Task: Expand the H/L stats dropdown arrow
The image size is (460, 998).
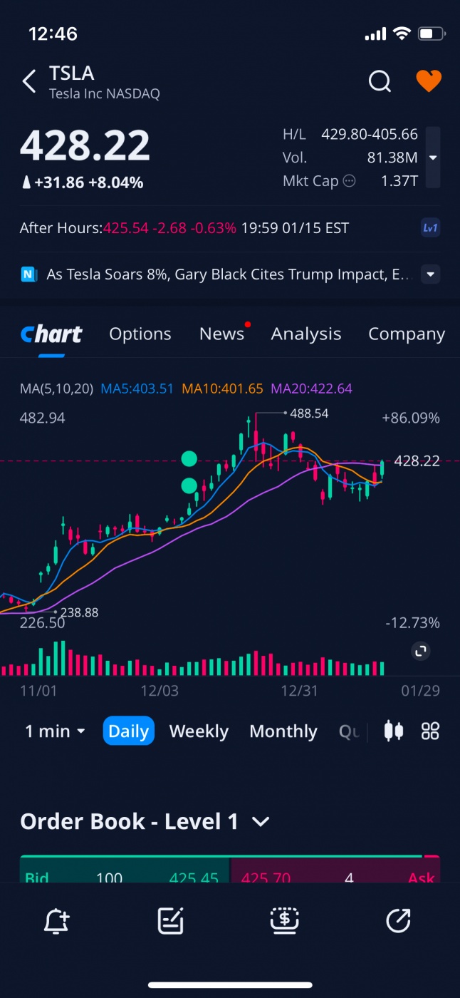Action: pos(432,158)
